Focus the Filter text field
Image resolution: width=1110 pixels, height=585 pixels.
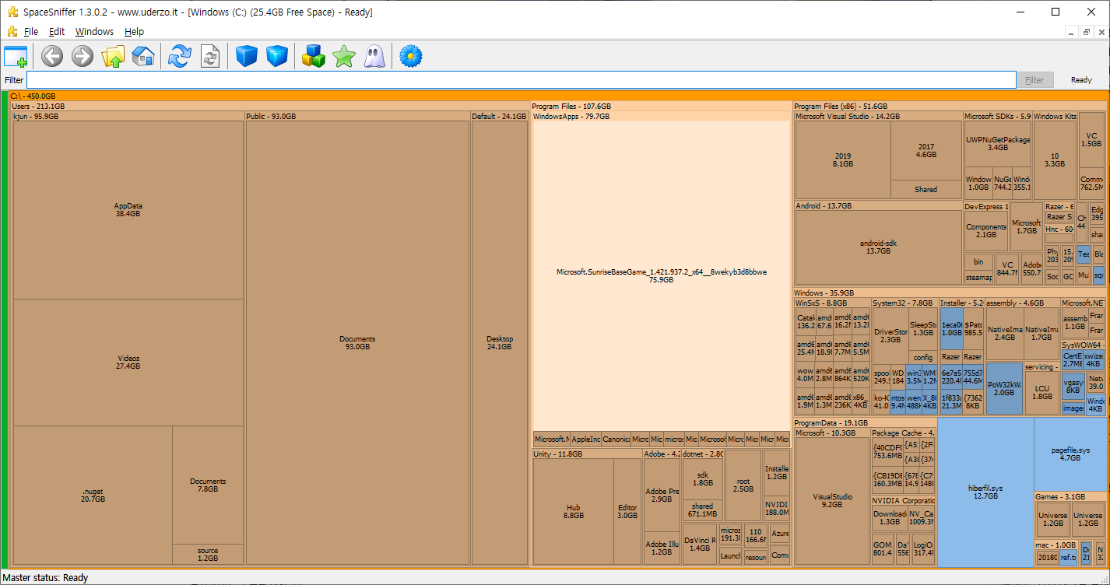tap(521, 80)
